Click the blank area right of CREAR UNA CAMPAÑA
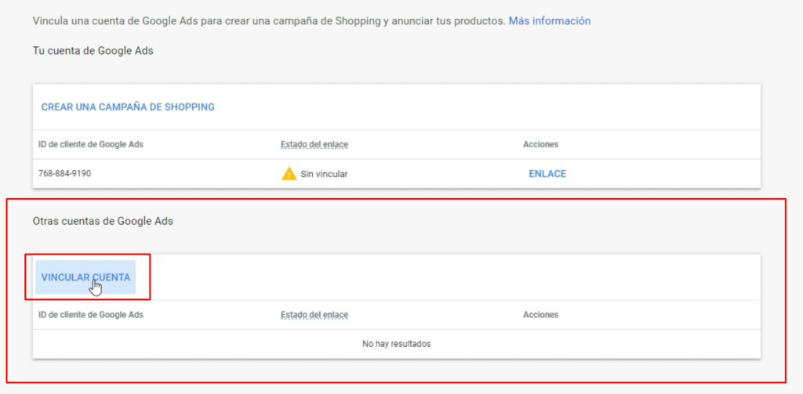Image resolution: width=803 pixels, height=394 pixels. click(x=486, y=107)
